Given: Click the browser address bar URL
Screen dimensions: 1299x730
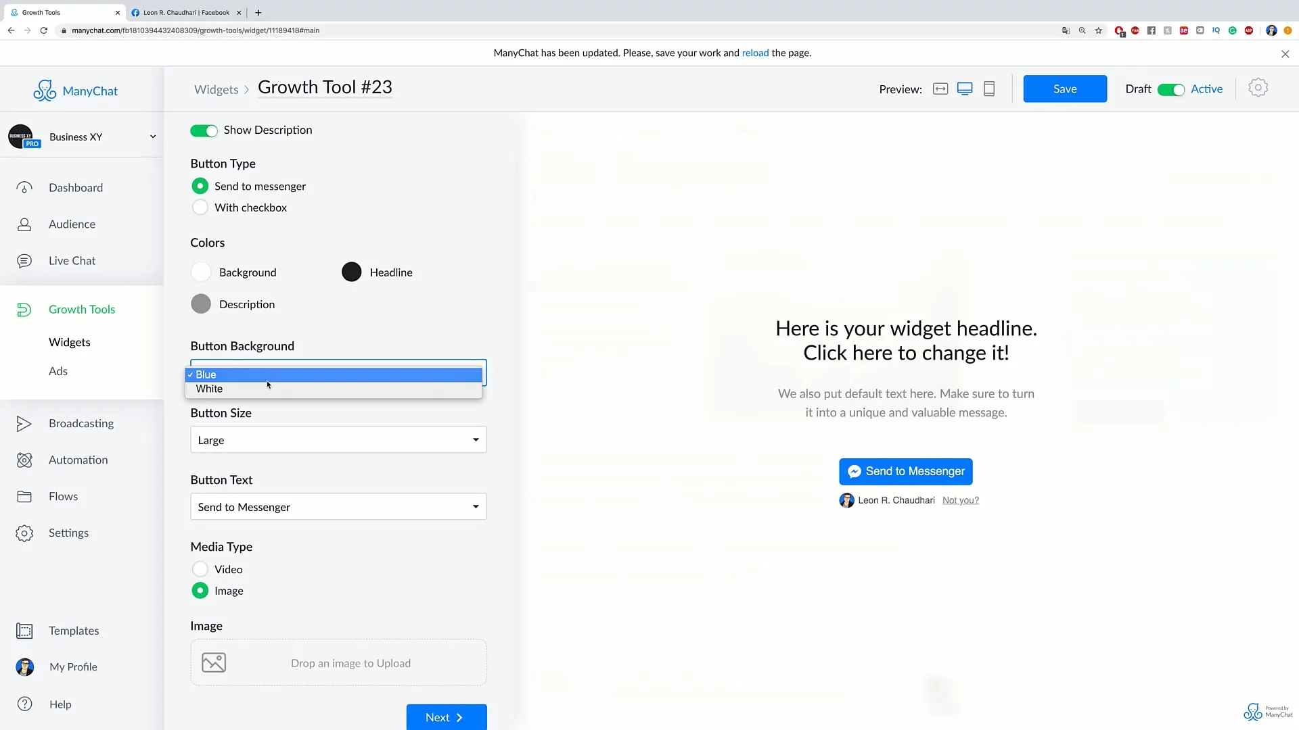Looking at the screenshot, I should (x=196, y=30).
